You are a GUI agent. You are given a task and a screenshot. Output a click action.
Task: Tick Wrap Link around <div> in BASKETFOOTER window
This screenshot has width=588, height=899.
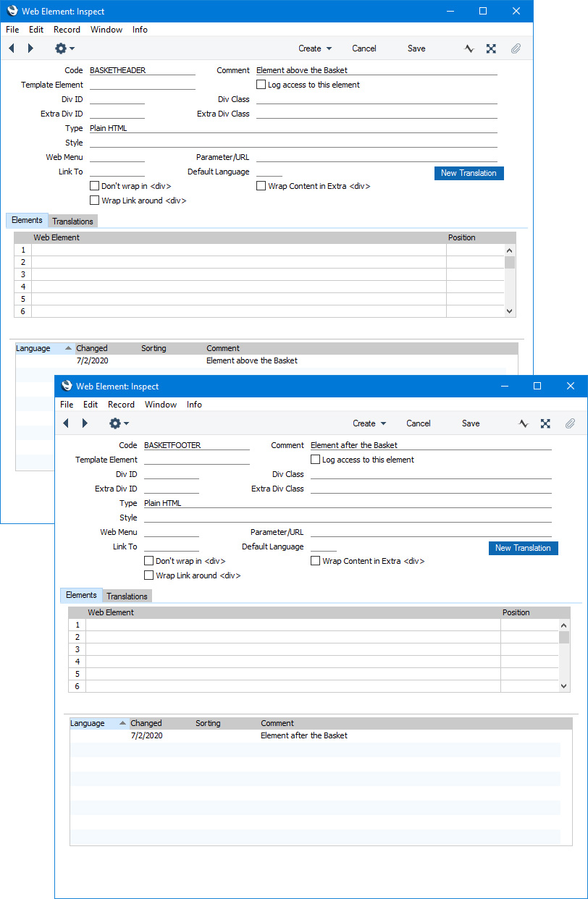tap(148, 575)
